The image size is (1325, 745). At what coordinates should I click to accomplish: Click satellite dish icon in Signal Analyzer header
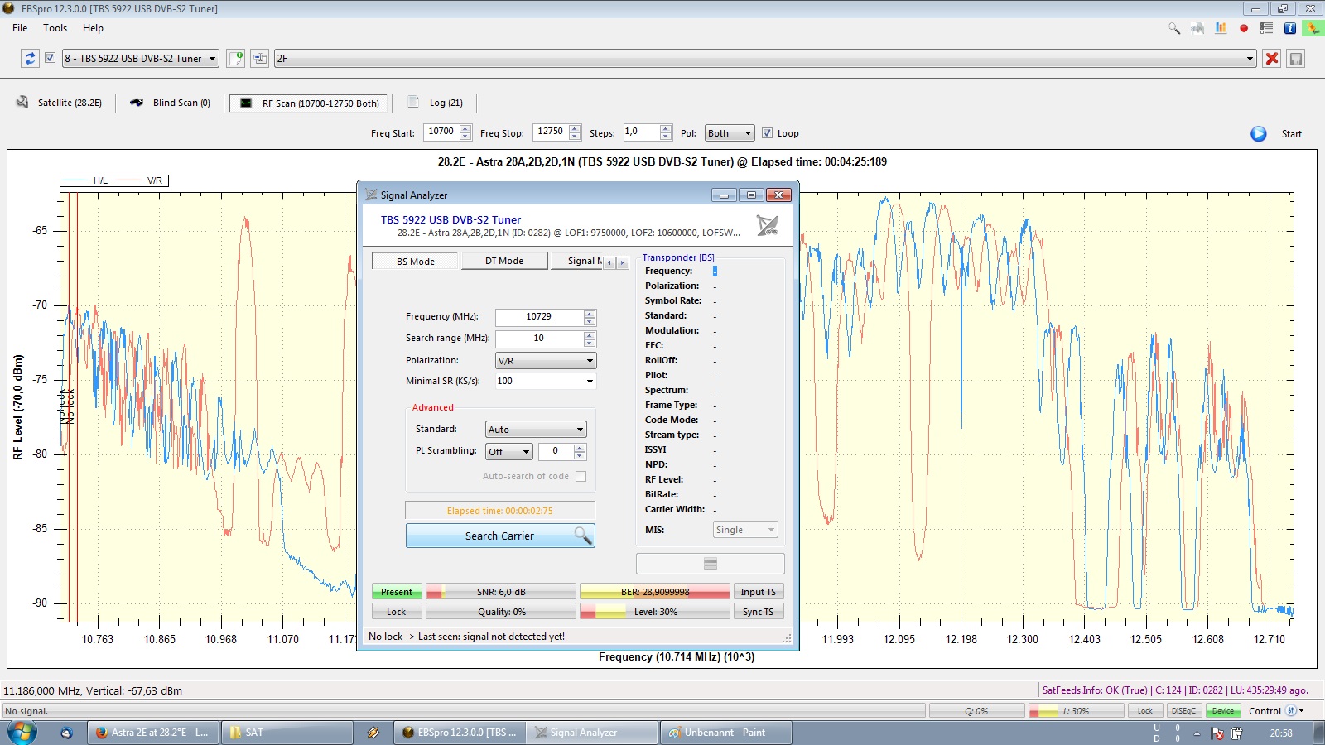coord(767,225)
